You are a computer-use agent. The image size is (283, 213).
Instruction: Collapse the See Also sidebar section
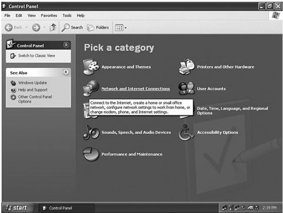tap(66, 72)
